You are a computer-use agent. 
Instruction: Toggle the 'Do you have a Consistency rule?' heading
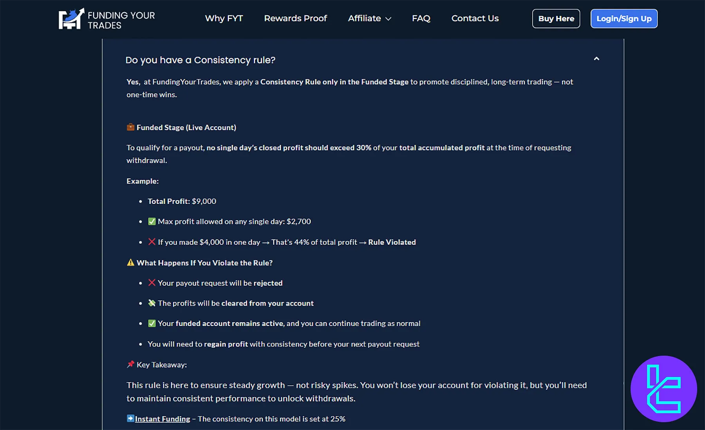click(200, 60)
